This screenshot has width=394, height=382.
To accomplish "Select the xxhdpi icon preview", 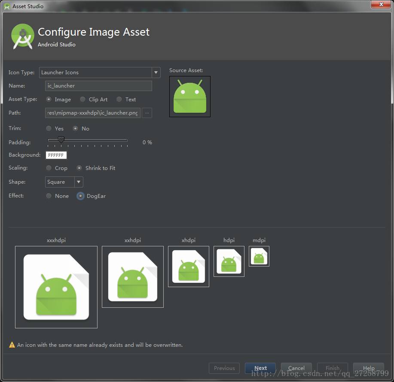I will [x=133, y=277].
